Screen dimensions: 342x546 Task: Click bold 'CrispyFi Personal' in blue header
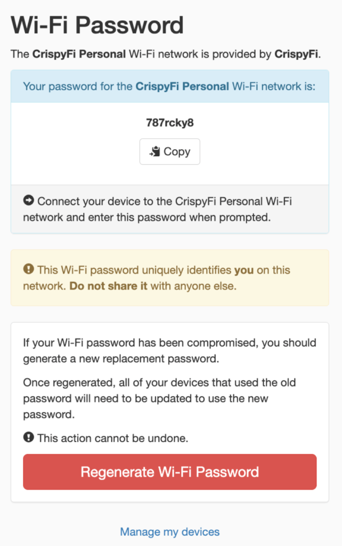(182, 86)
